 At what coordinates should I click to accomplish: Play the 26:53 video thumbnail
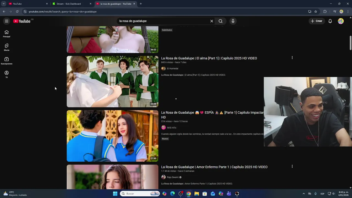click(x=112, y=40)
